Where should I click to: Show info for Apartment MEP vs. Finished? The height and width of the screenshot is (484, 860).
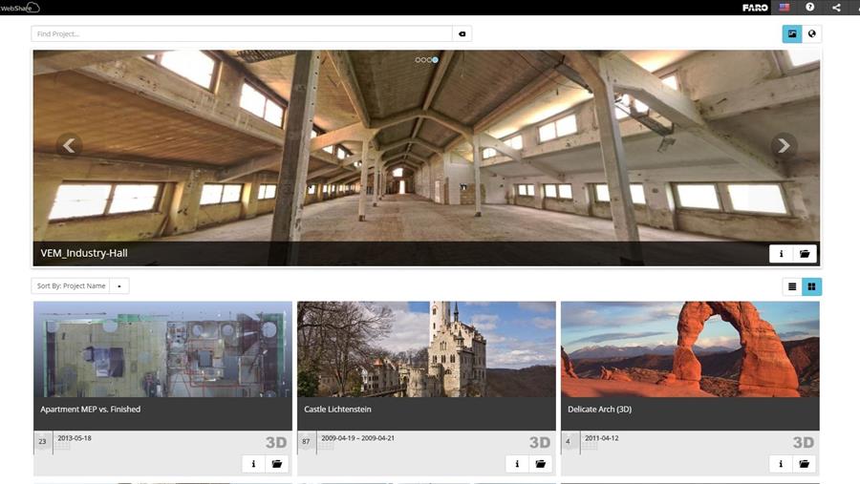(x=253, y=464)
